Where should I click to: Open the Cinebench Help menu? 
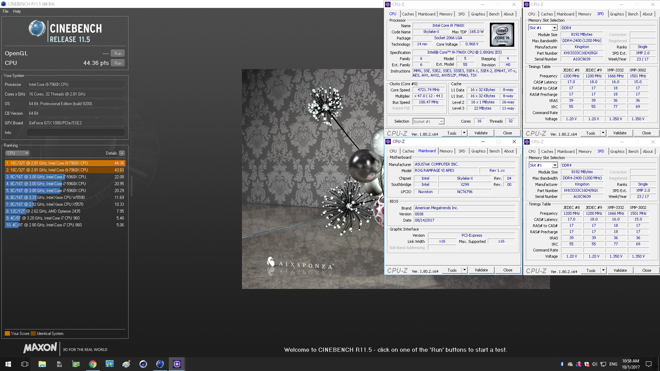point(17,11)
